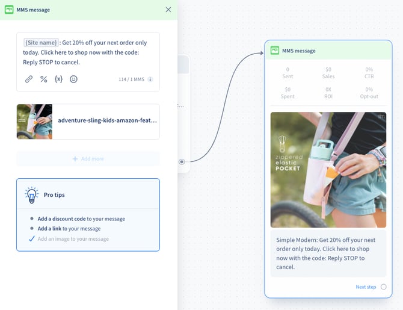Close the MMS message editor panel
The width and height of the screenshot is (403, 310).
(x=168, y=10)
